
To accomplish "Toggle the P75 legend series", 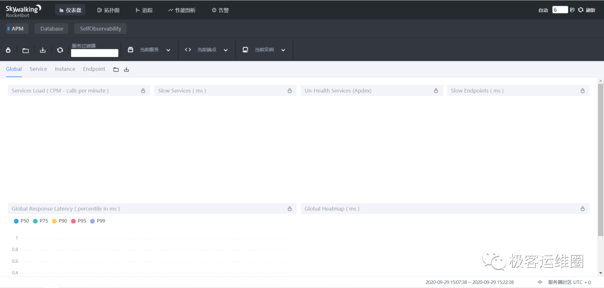I will click(40, 221).
